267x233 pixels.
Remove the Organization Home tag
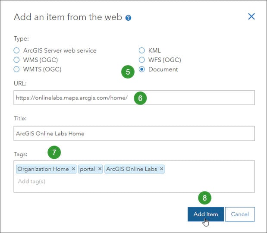[73, 169]
